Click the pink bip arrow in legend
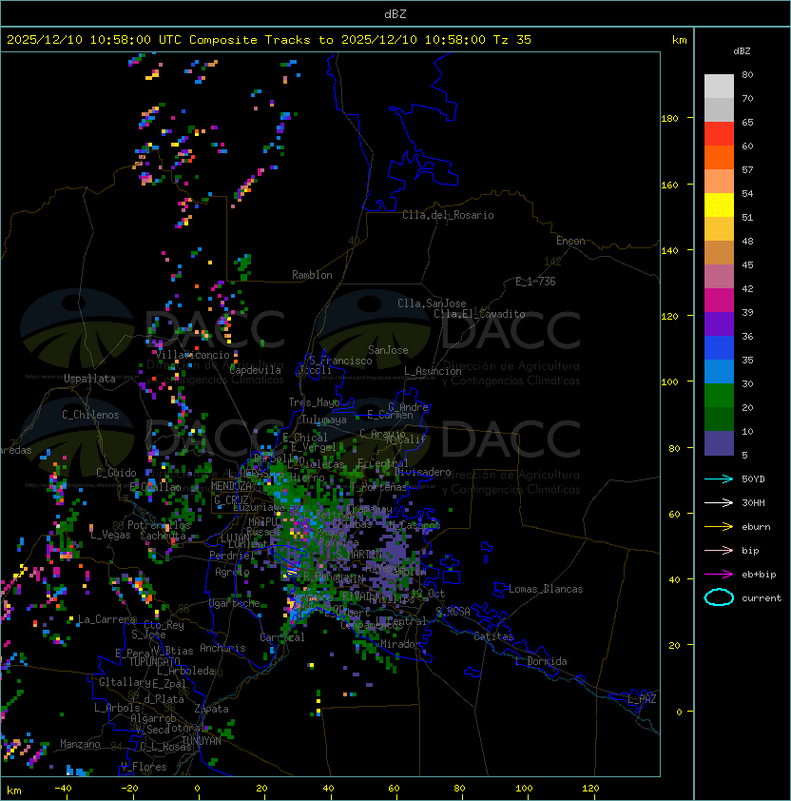 click(x=719, y=550)
